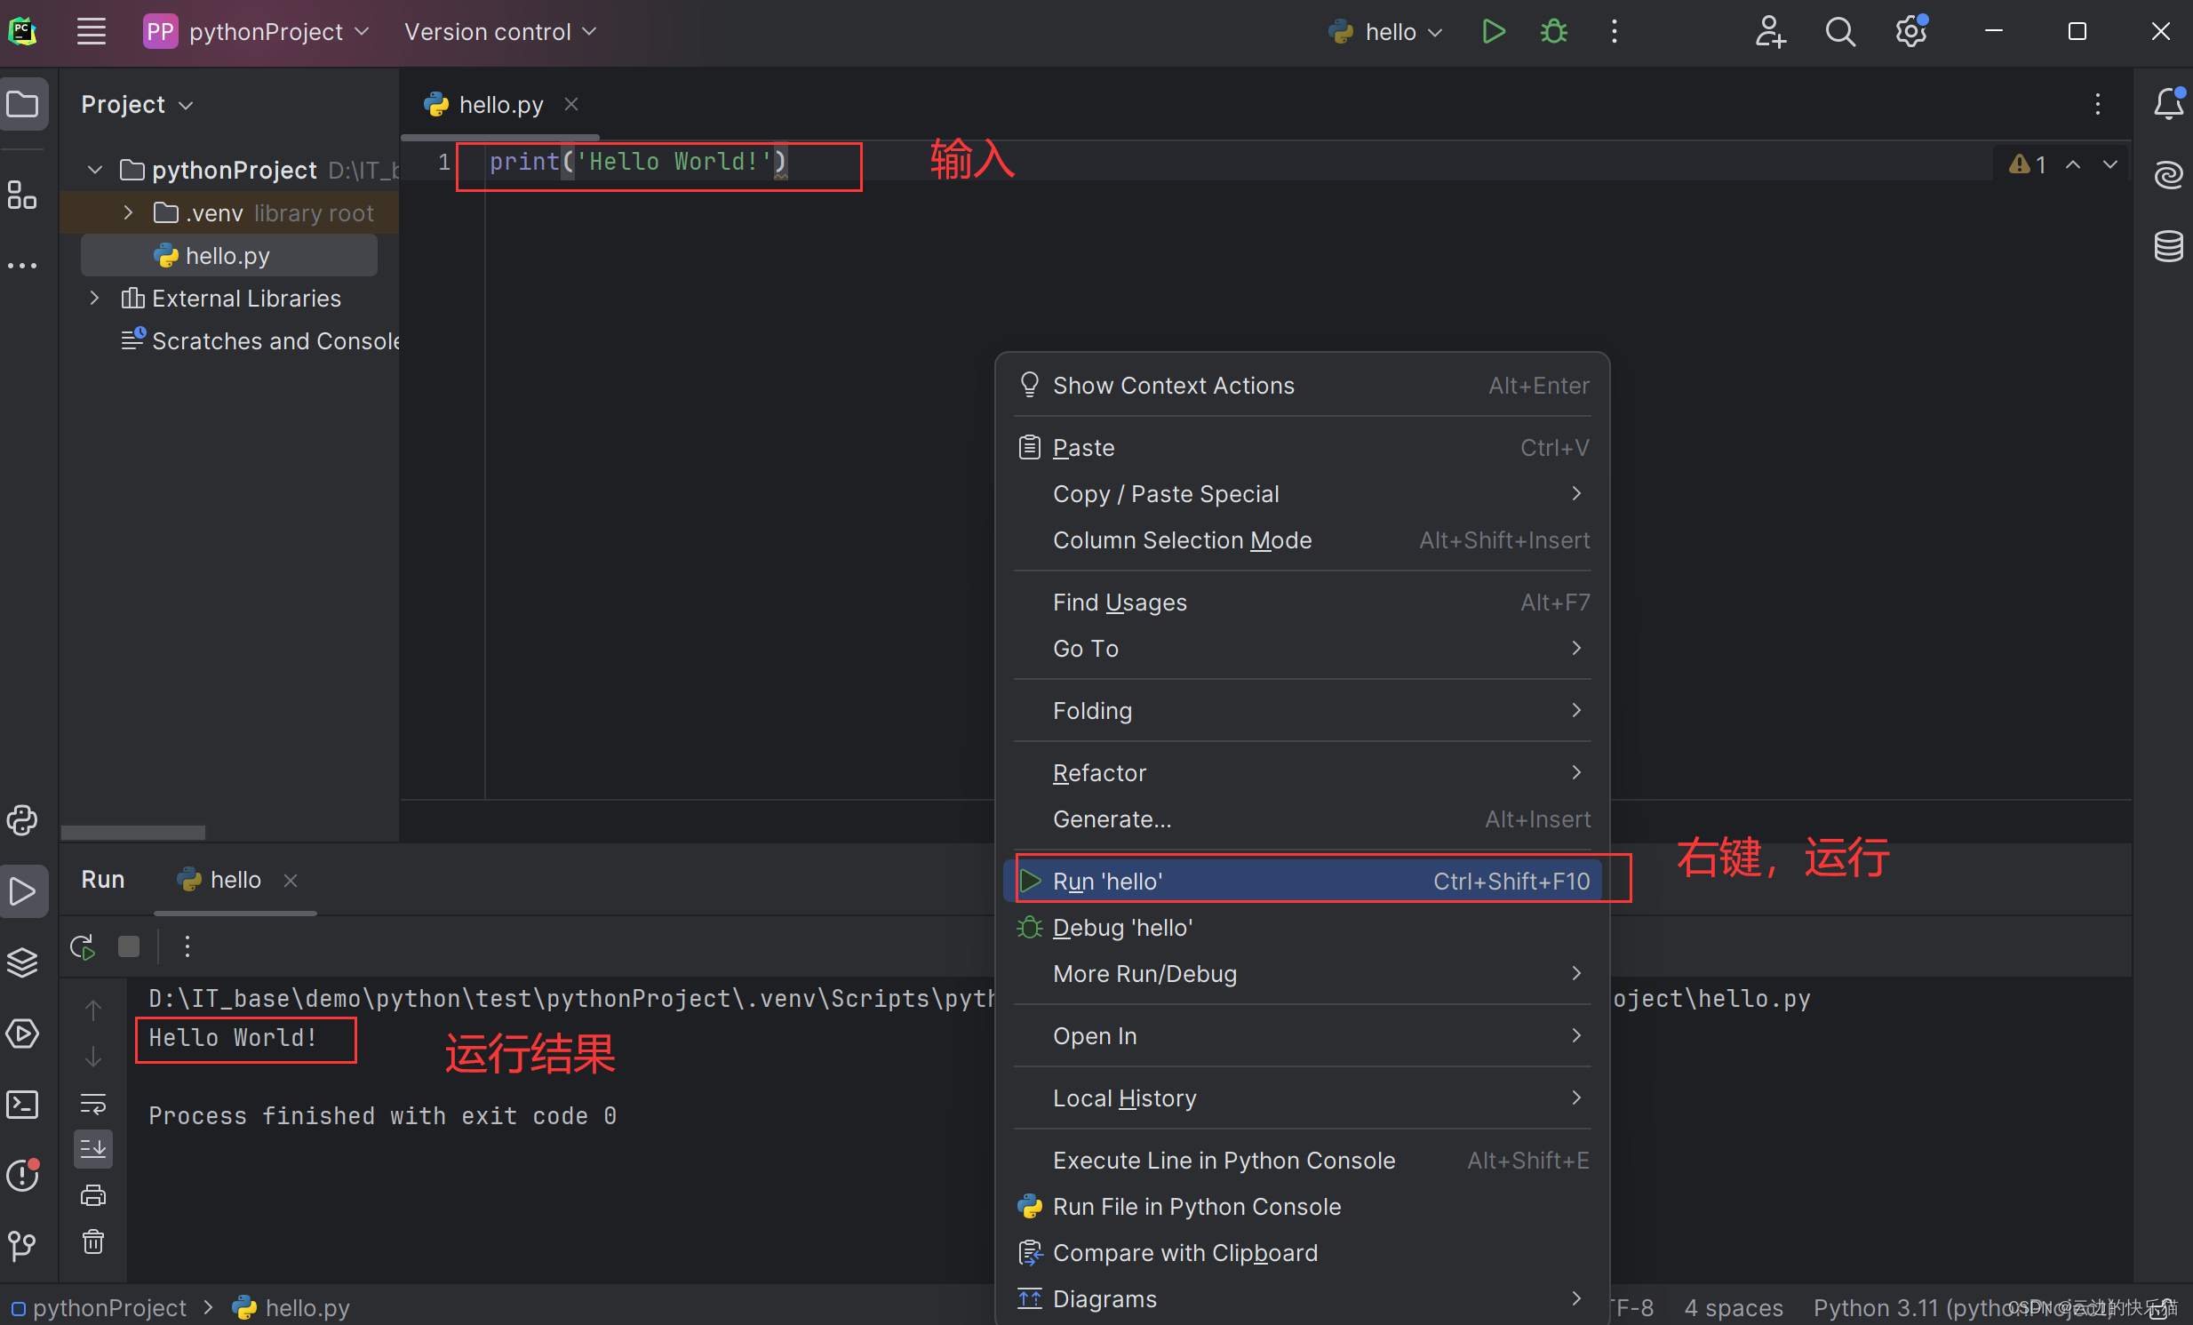Screen dimensions: 2193x1325
Task: Click the Debug bug icon in toolbar
Action: [x=1553, y=32]
